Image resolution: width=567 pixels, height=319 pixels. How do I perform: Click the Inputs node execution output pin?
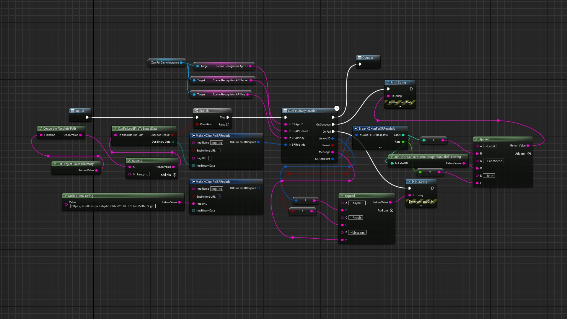(87, 117)
